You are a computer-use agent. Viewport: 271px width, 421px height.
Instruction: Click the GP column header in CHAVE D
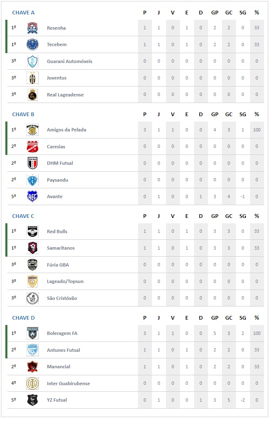(215, 318)
